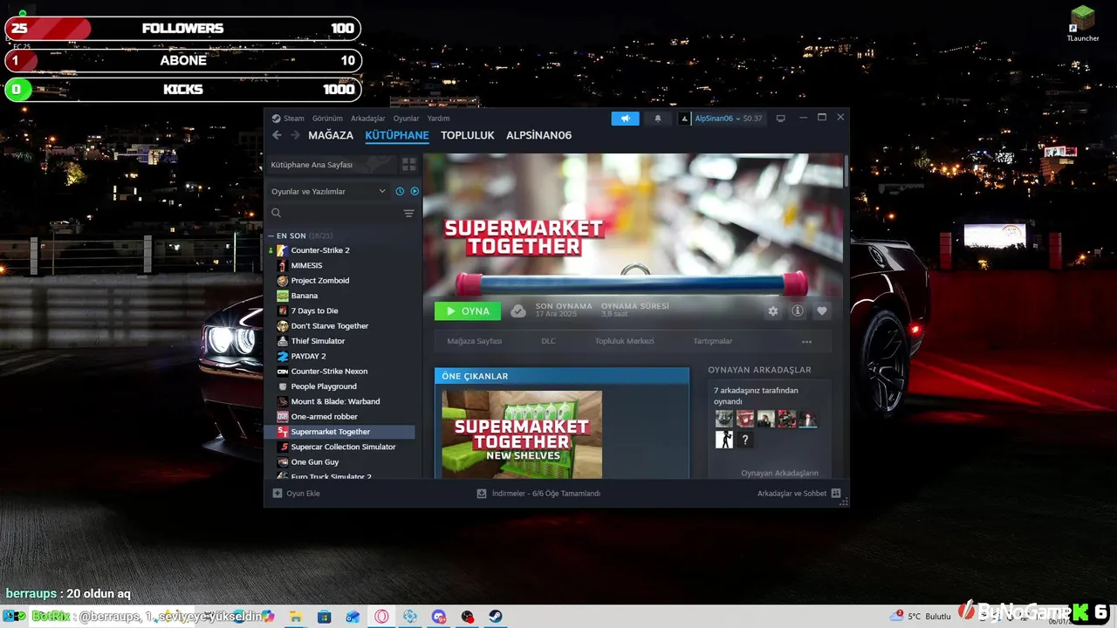1117x628 pixels.
Task: Click Kütüphane Ana Sayfası button
Action: (x=331, y=165)
